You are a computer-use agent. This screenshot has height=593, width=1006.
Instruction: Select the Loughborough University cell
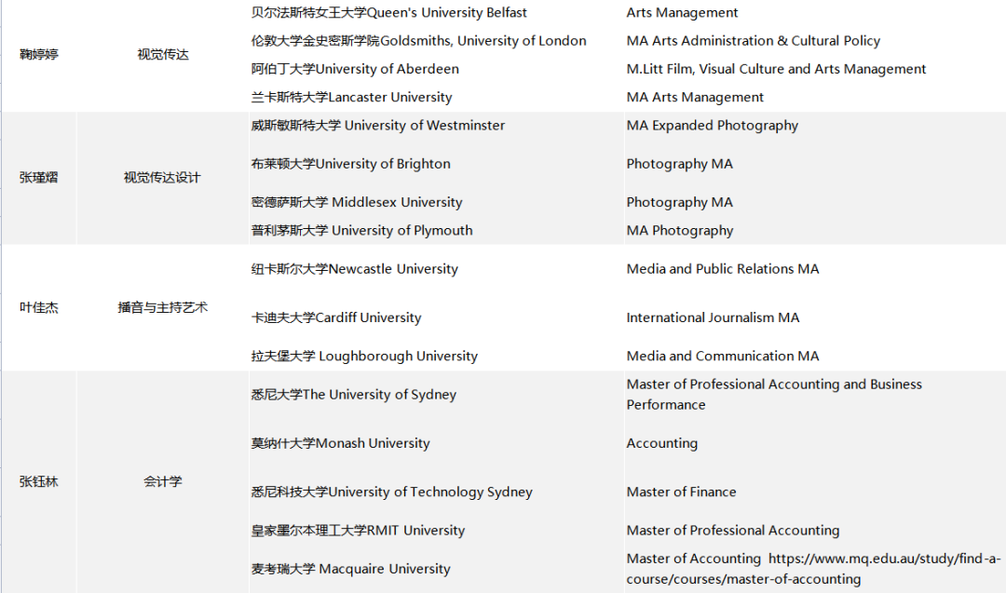coord(364,357)
